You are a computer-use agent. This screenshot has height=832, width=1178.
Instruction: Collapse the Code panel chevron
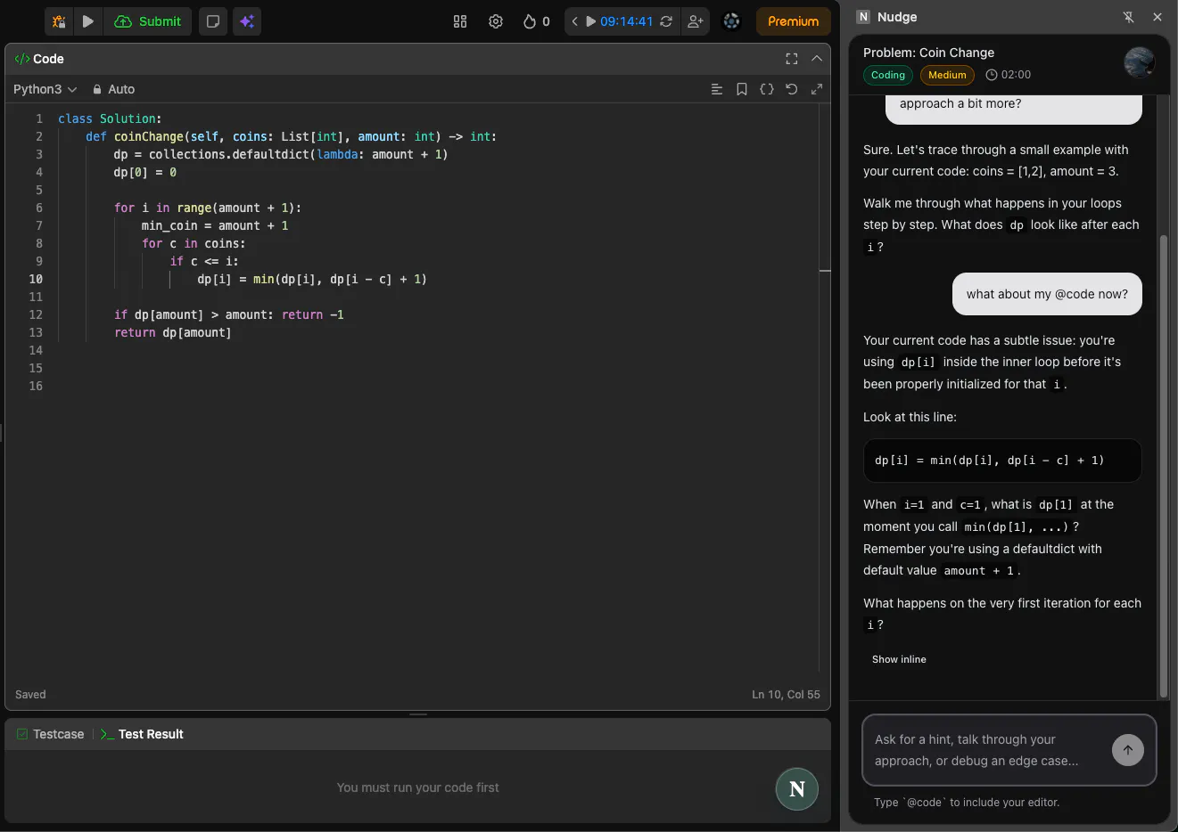click(817, 59)
